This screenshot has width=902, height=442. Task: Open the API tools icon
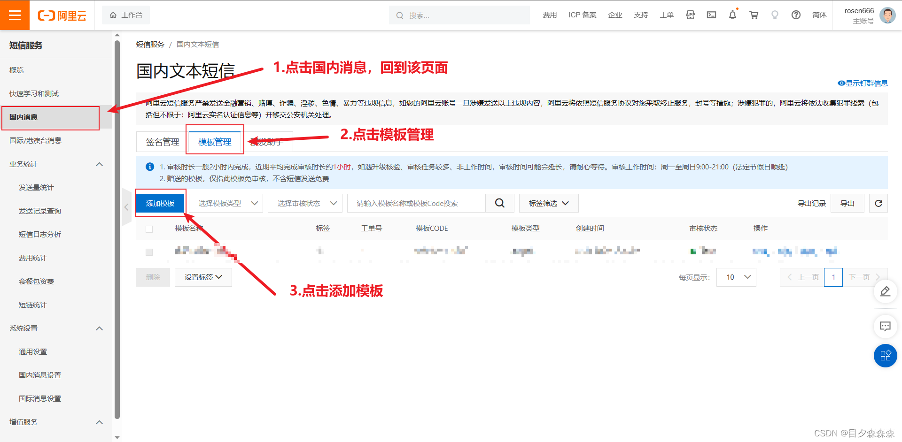click(x=690, y=15)
